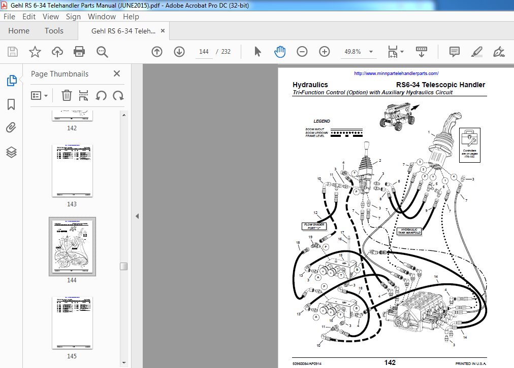The image size is (514, 368).
Task: Open the Edit menu
Action: click(x=29, y=17)
